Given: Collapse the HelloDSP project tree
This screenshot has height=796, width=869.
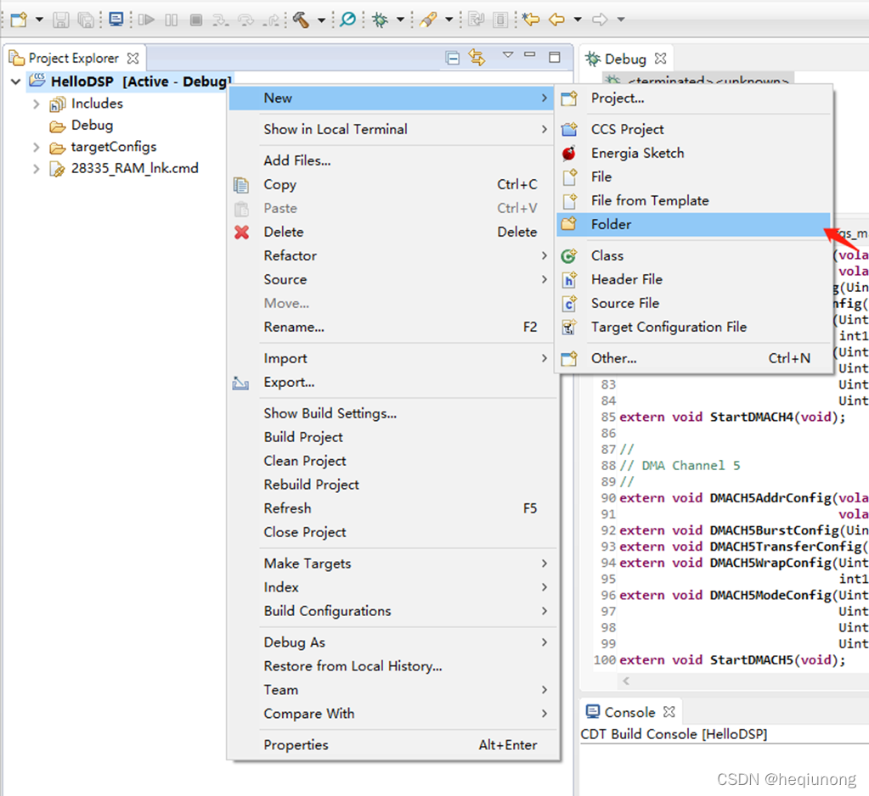Looking at the screenshot, I should pos(15,82).
